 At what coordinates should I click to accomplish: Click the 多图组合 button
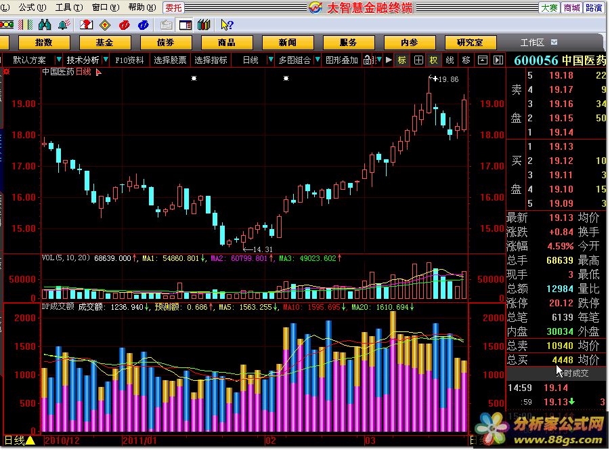coord(295,60)
